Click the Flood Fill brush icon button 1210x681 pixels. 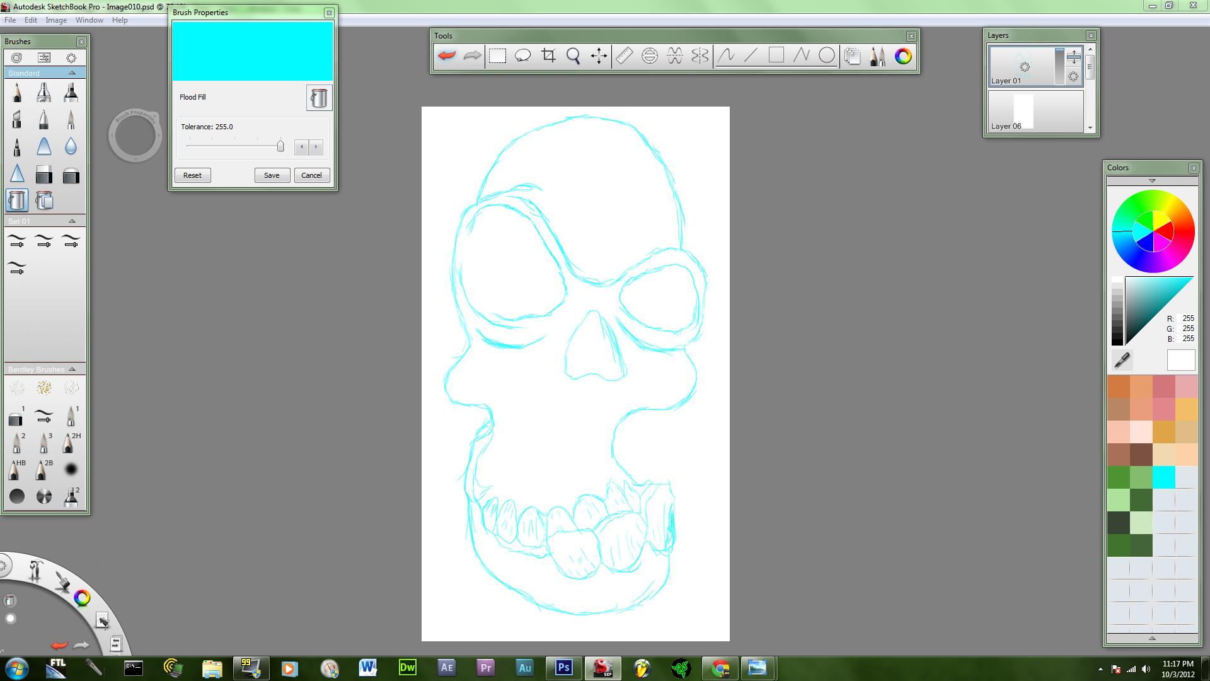[319, 98]
